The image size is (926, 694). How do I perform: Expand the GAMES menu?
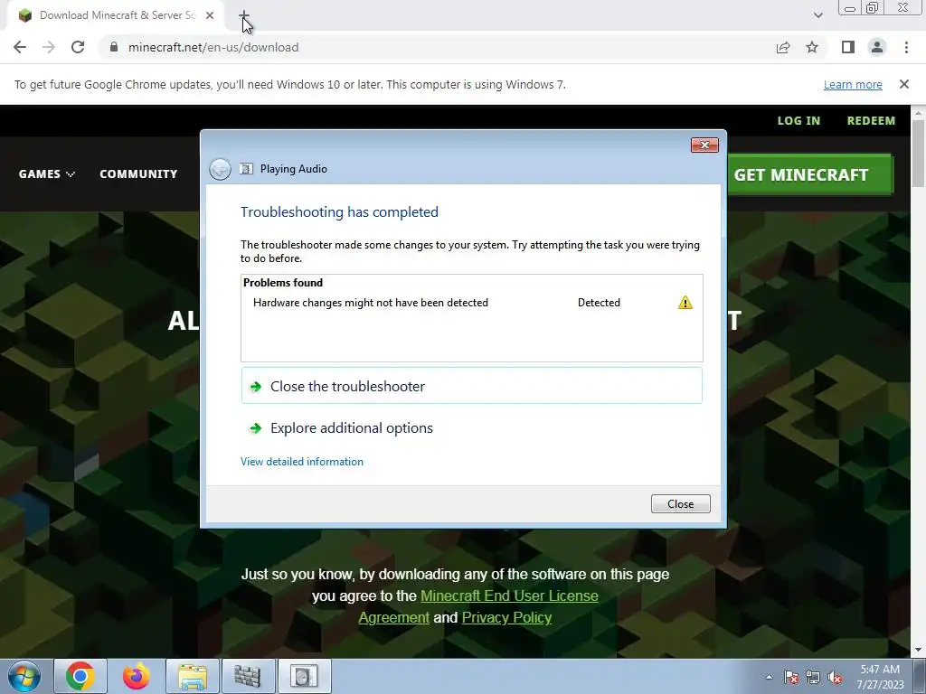coord(47,174)
